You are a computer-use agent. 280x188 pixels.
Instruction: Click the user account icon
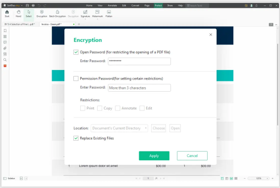pos(251,5)
